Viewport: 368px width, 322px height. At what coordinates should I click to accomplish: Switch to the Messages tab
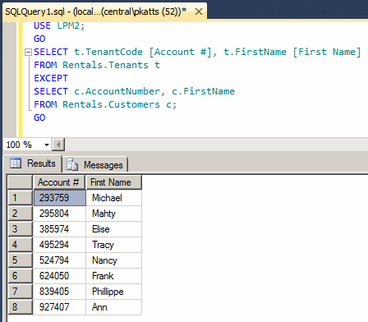pos(95,165)
